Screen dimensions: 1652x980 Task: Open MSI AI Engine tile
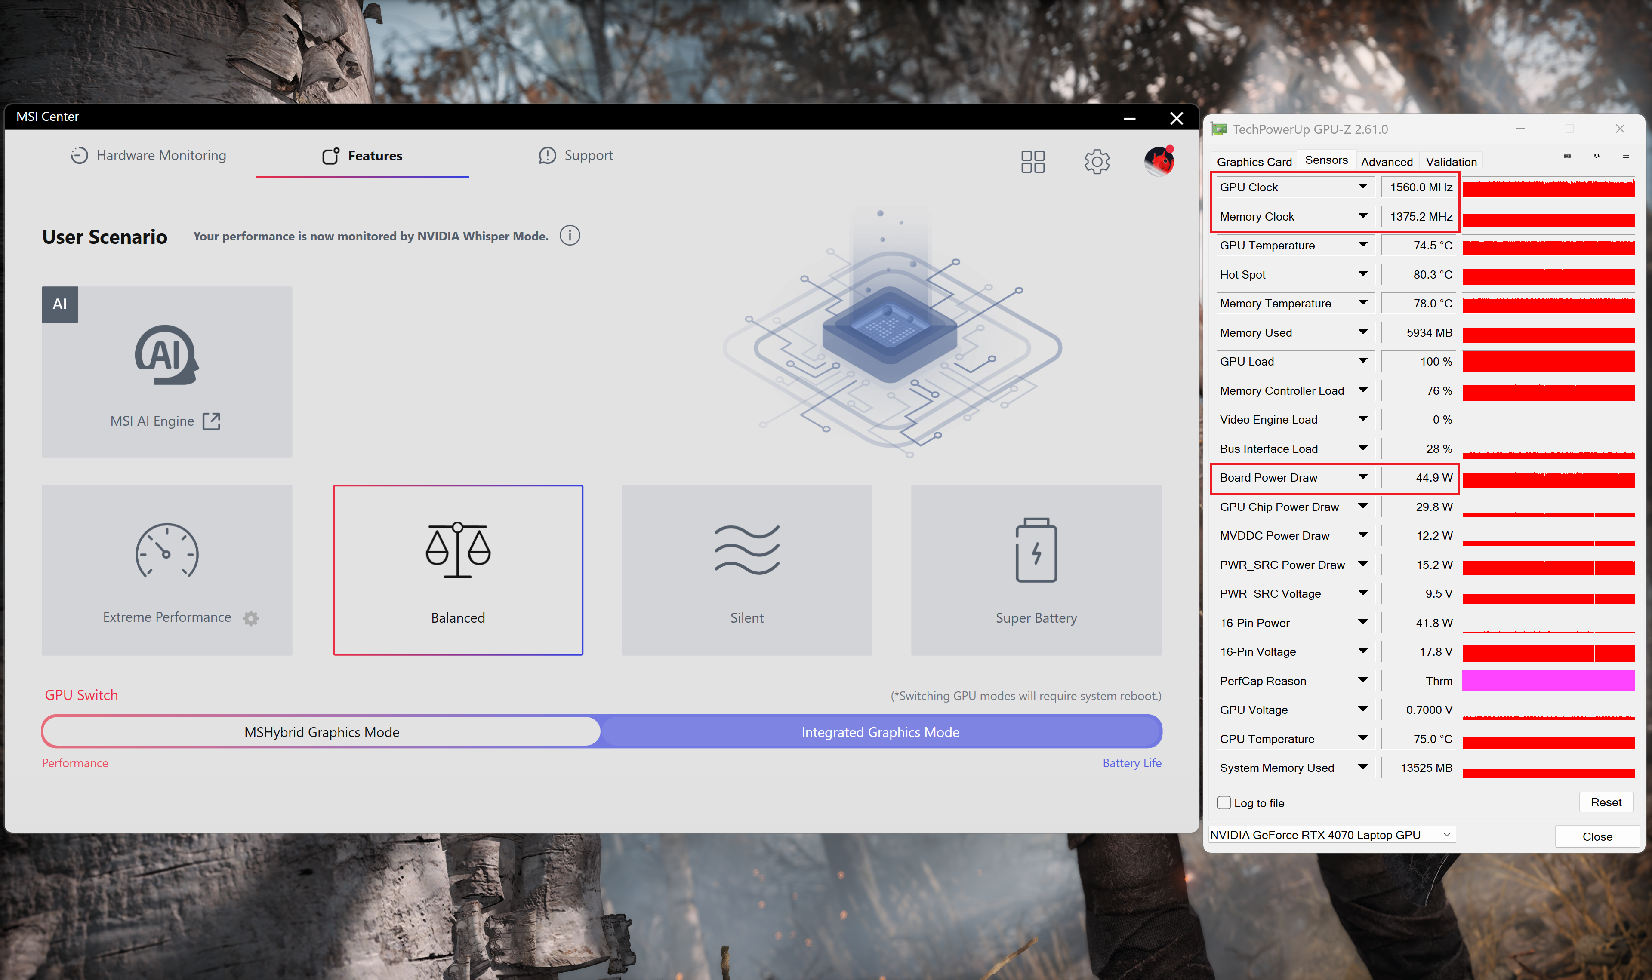click(x=166, y=372)
